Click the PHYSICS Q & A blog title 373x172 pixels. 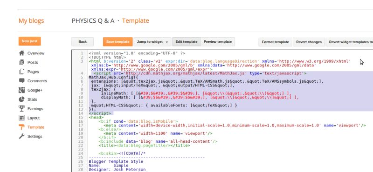click(93, 20)
